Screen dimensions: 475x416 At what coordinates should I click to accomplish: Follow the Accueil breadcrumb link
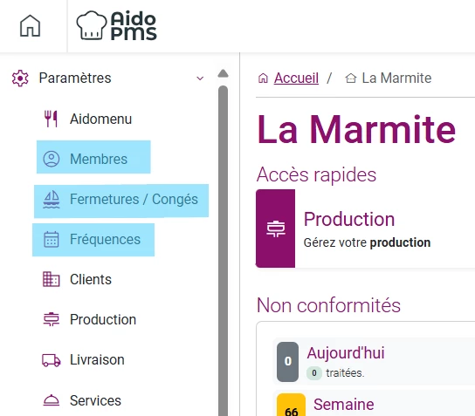click(296, 78)
